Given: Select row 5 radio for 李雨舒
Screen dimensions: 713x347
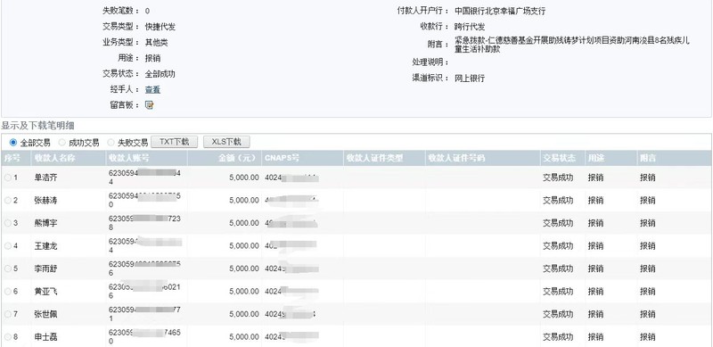Looking at the screenshot, I should click(8, 269).
